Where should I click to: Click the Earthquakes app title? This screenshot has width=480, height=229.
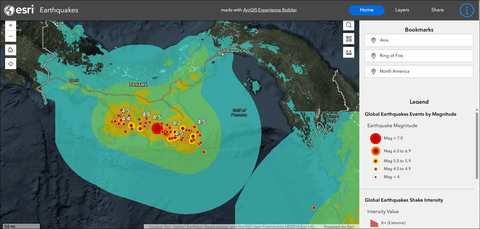(x=59, y=10)
